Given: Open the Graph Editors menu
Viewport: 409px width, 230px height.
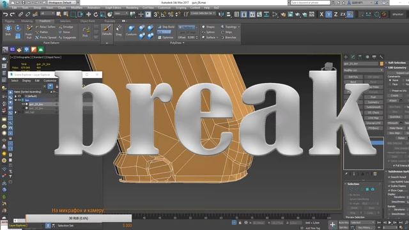Looking at the screenshot, I should tap(113, 8).
